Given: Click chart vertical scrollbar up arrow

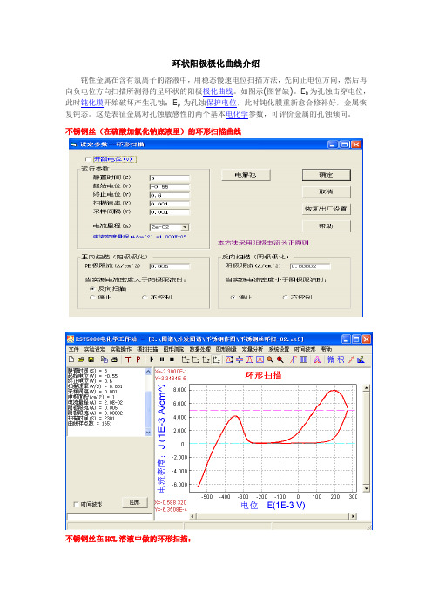Looking at the screenshot, I should [x=366, y=388].
